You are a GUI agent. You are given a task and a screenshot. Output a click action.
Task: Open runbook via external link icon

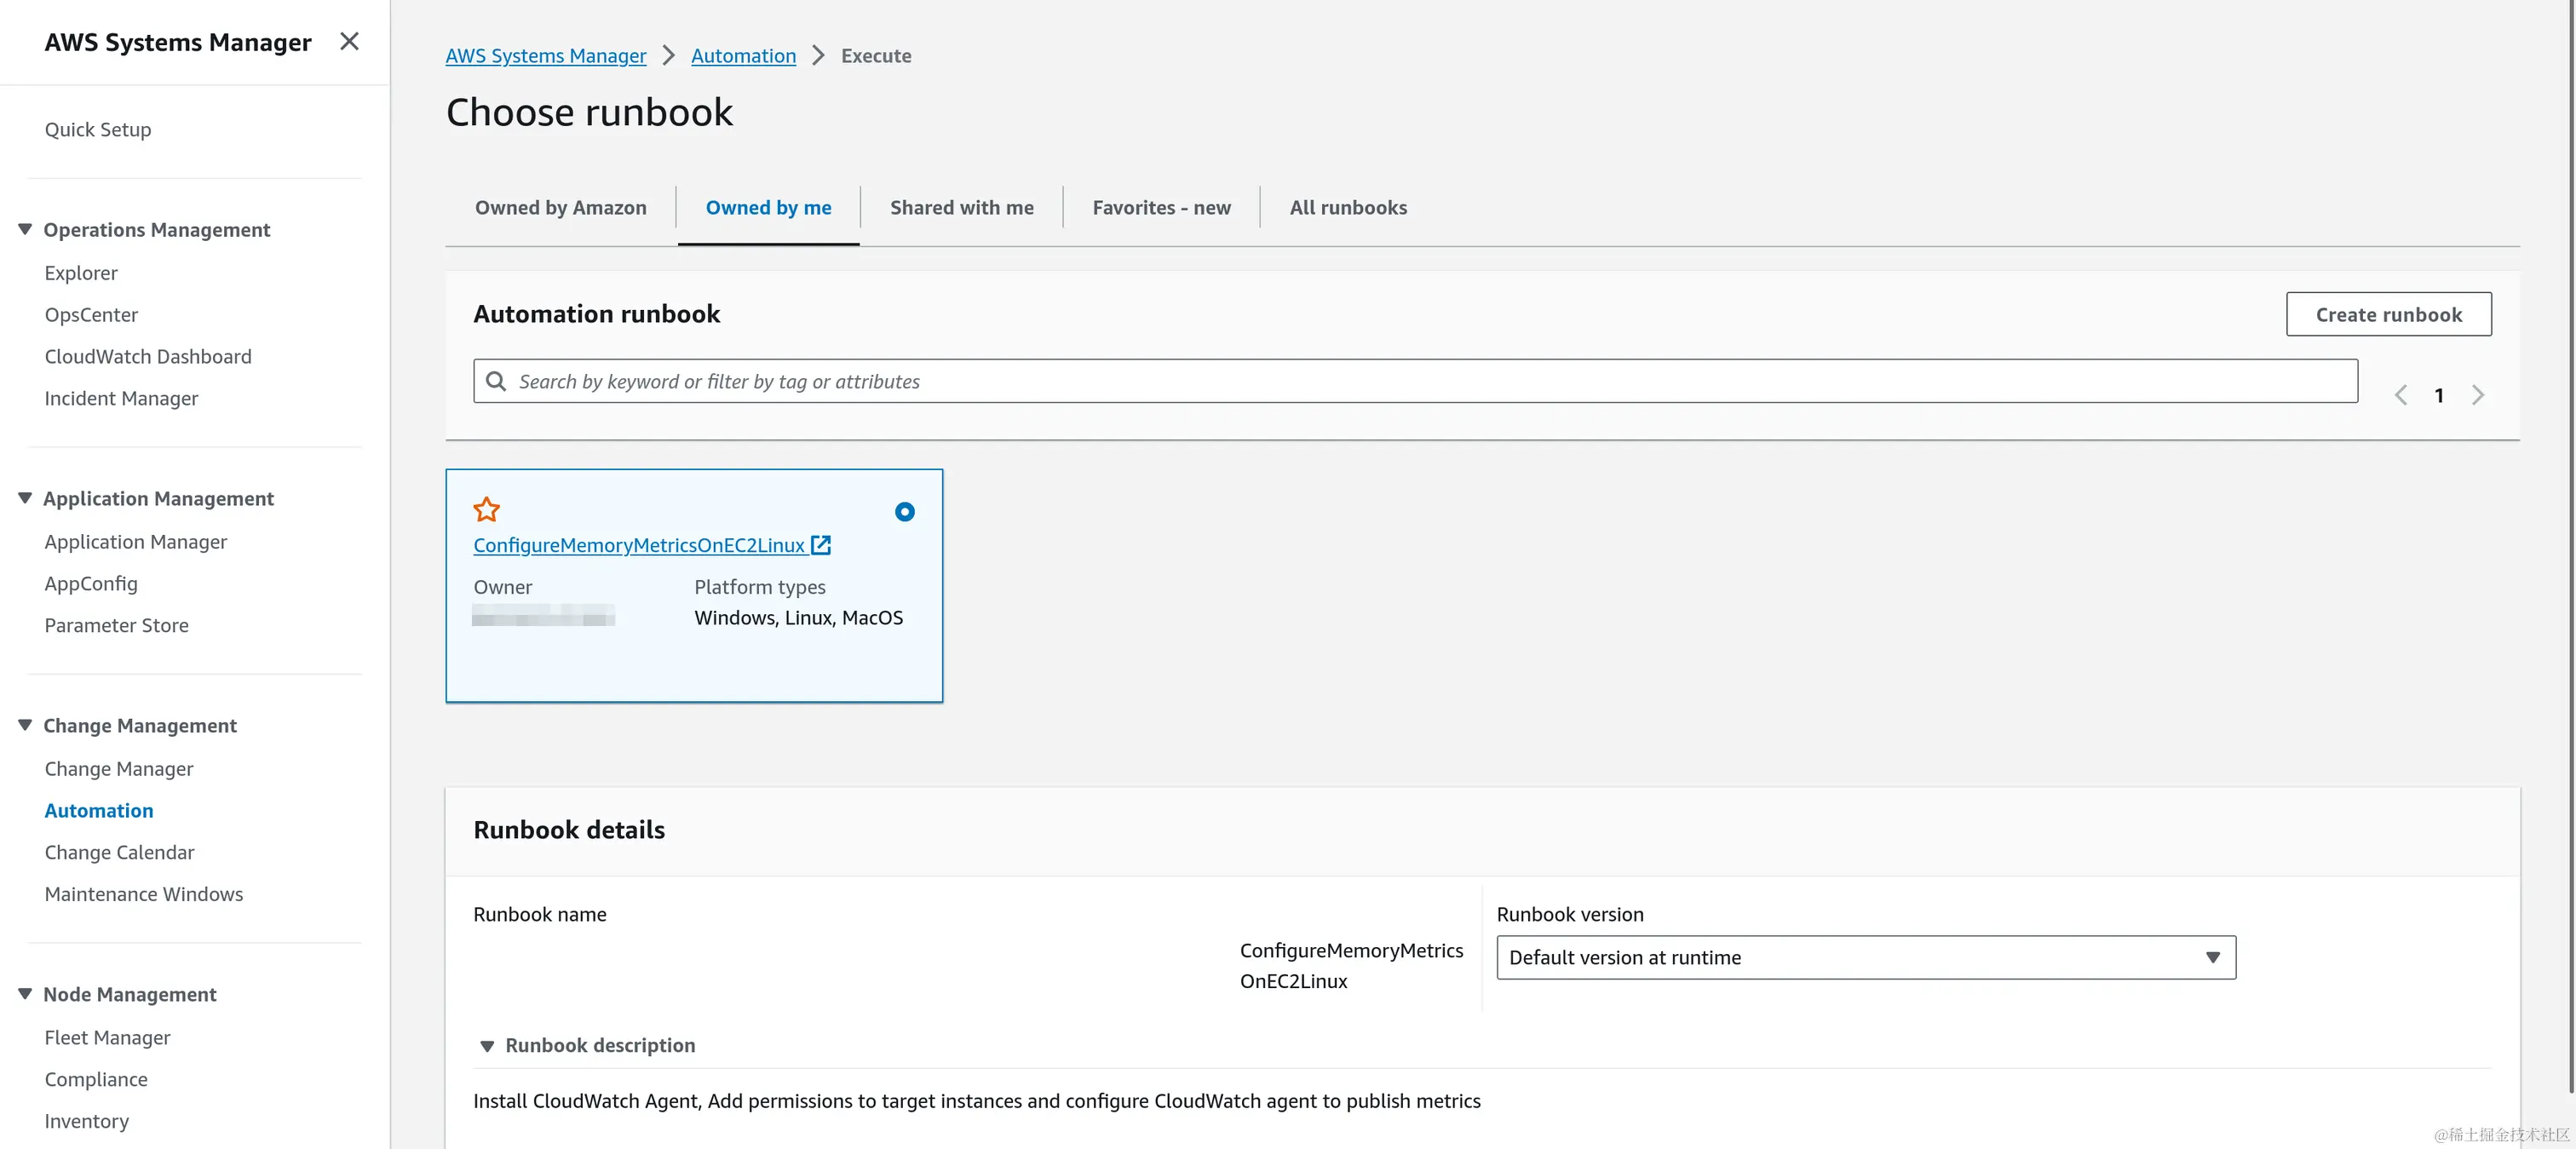coord(821,545)
